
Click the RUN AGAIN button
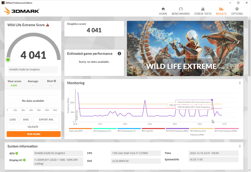point(33,134)
